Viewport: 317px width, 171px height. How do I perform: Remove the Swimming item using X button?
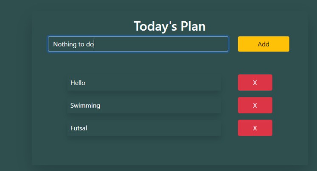point(255,105)
